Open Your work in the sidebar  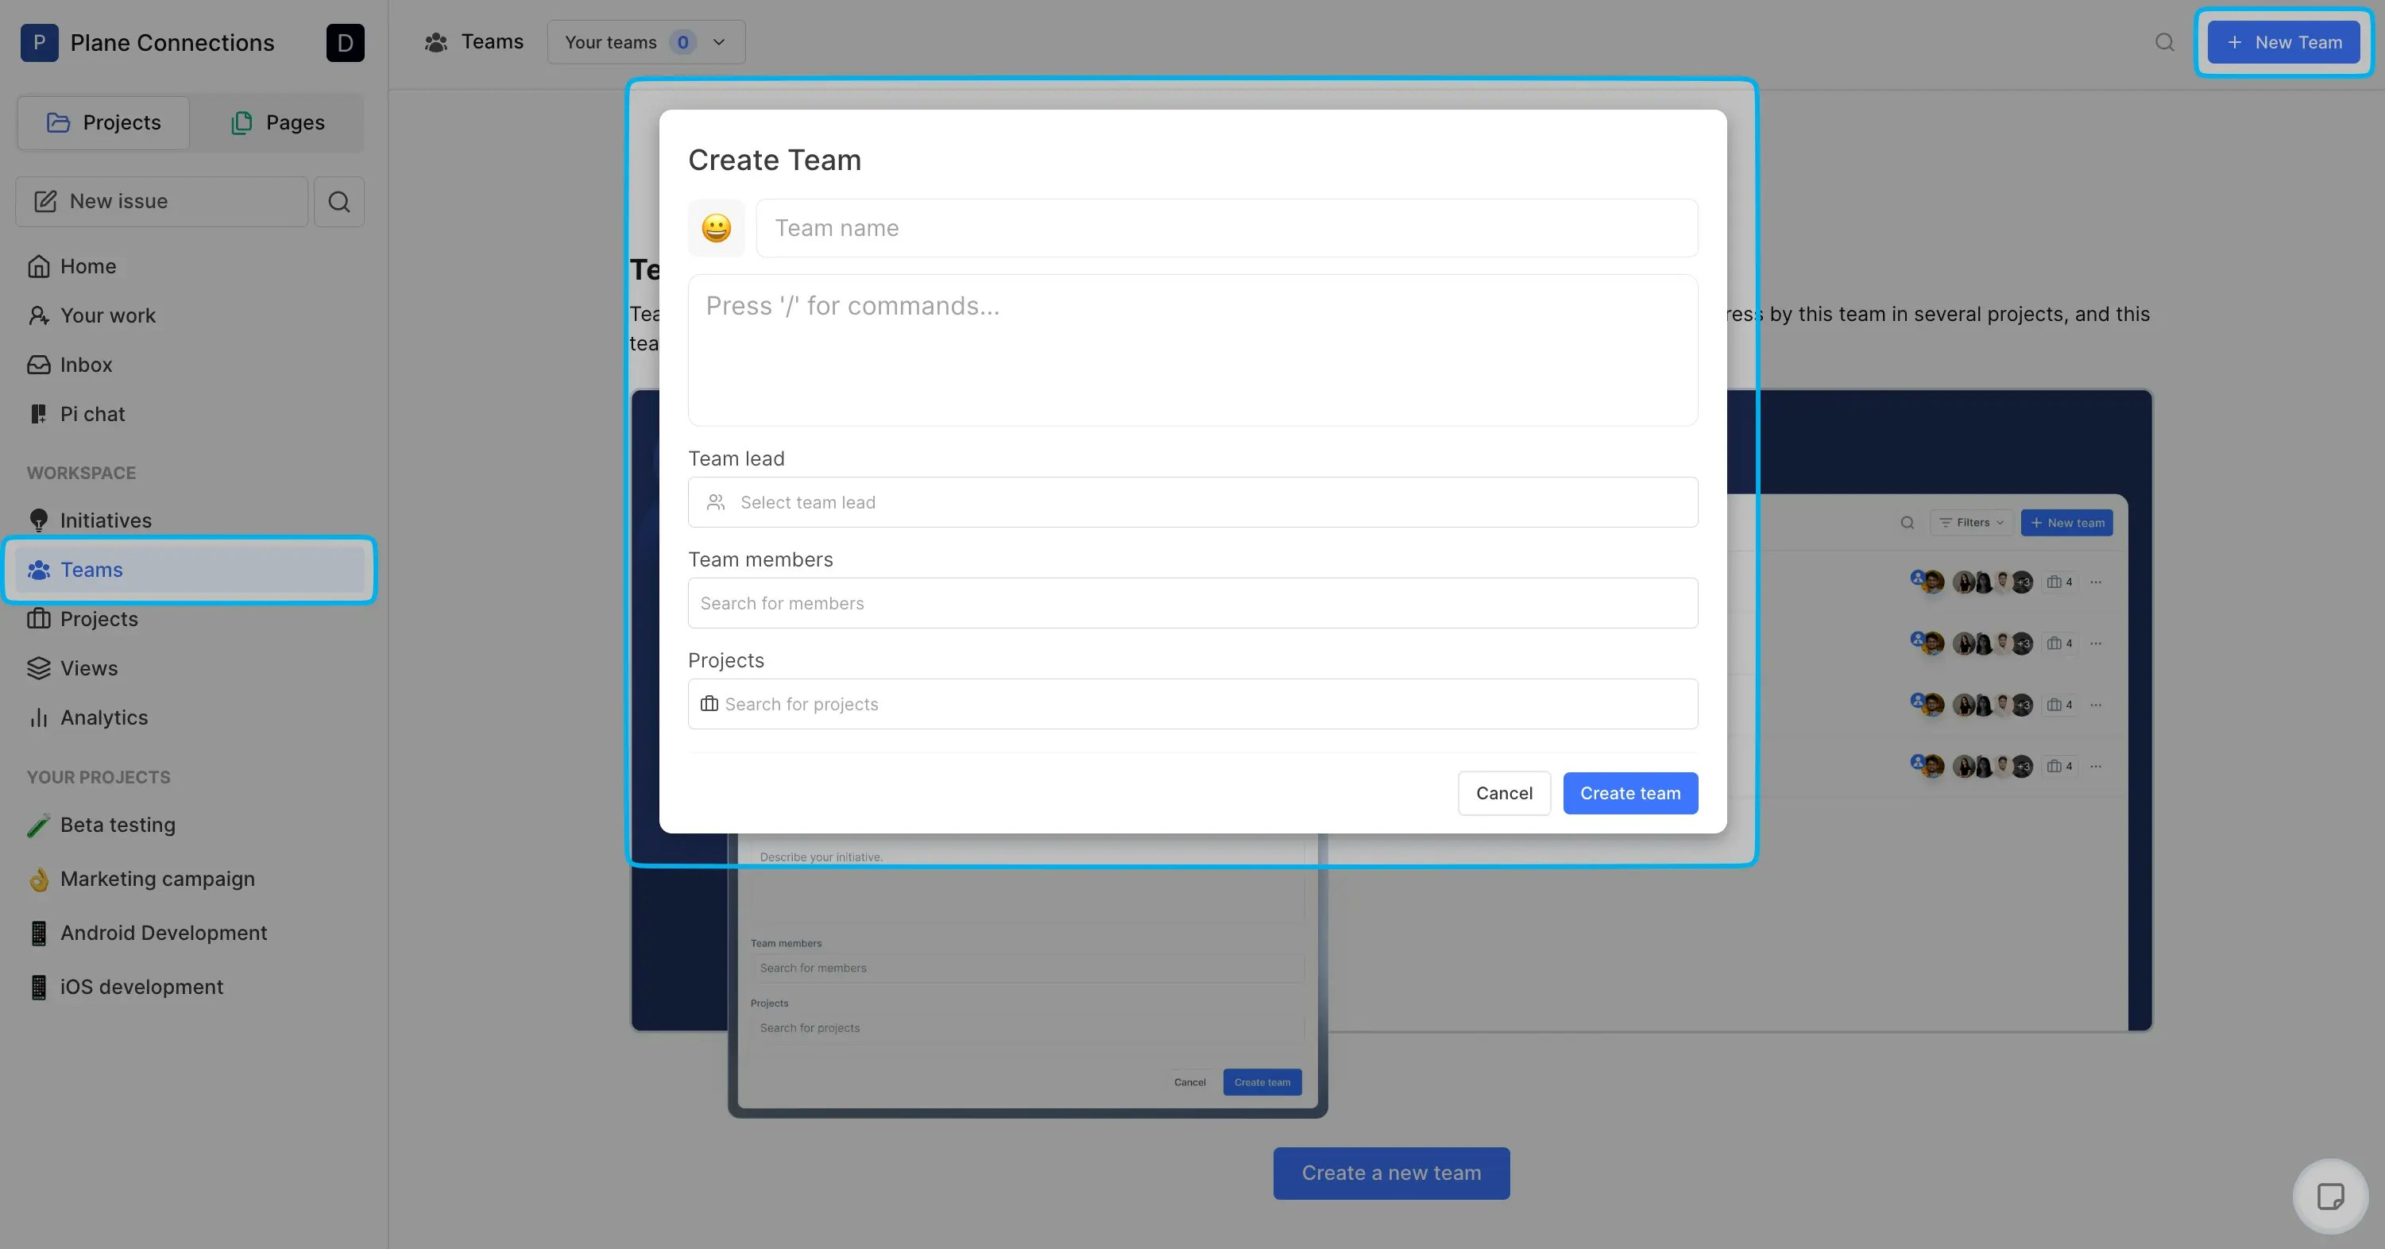[x=107, y=315]
